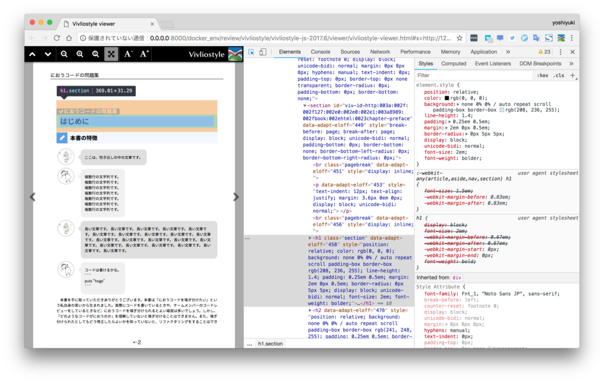Add new style rule with plus button
The image size is (604, 383).
(x=573, y=75)
